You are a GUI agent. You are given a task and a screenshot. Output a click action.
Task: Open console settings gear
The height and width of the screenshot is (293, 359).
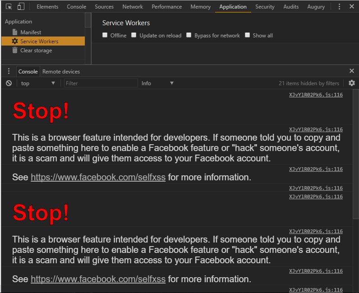(352, 83)
